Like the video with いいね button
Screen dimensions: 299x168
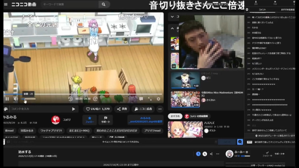click(97, 109)
